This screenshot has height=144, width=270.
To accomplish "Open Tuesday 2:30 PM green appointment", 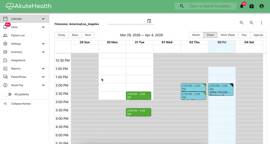I will 139,96.
